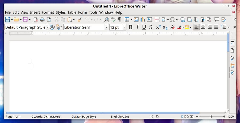Expand list formatting dropdown arrow
This screenshot has width=240, height=123.
click(228, 27)
